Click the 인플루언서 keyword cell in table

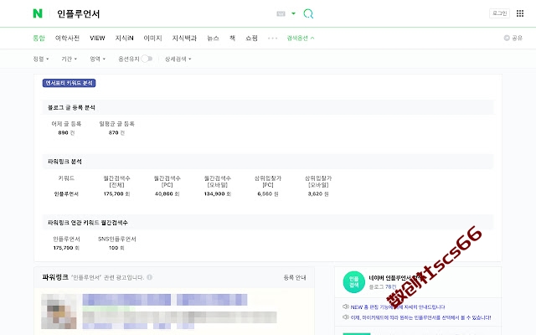tap(66, 193)
